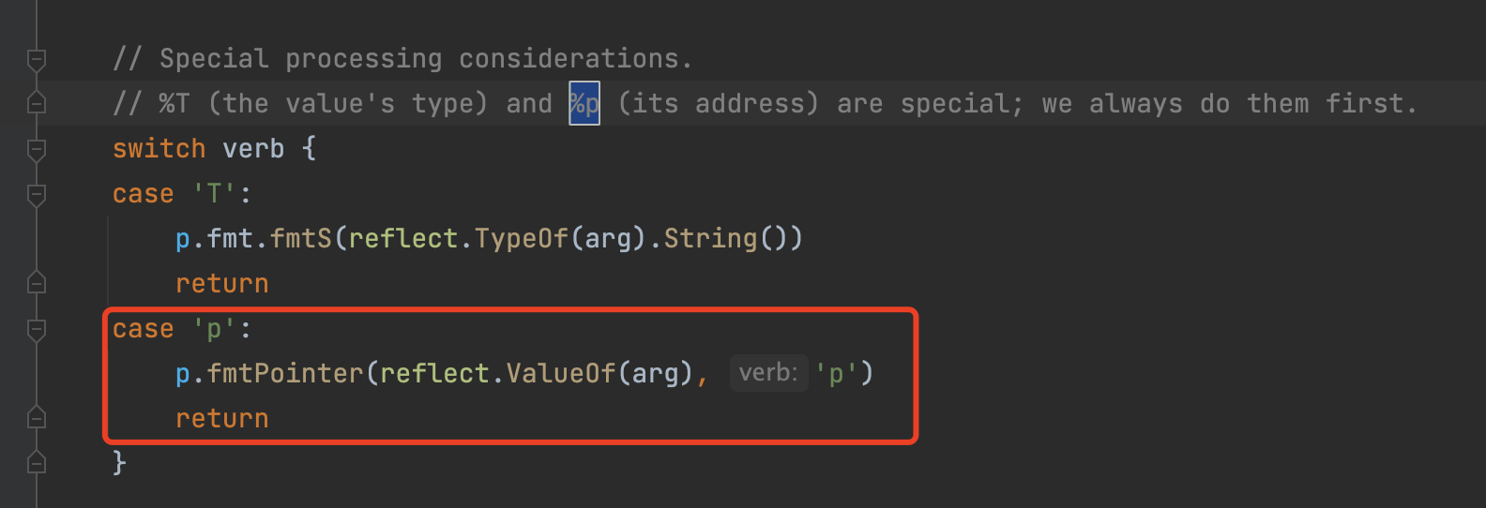Click the highlighted '%p' in the comment
The width and height of the screenshot is (1486, 508).
point(584,103)
